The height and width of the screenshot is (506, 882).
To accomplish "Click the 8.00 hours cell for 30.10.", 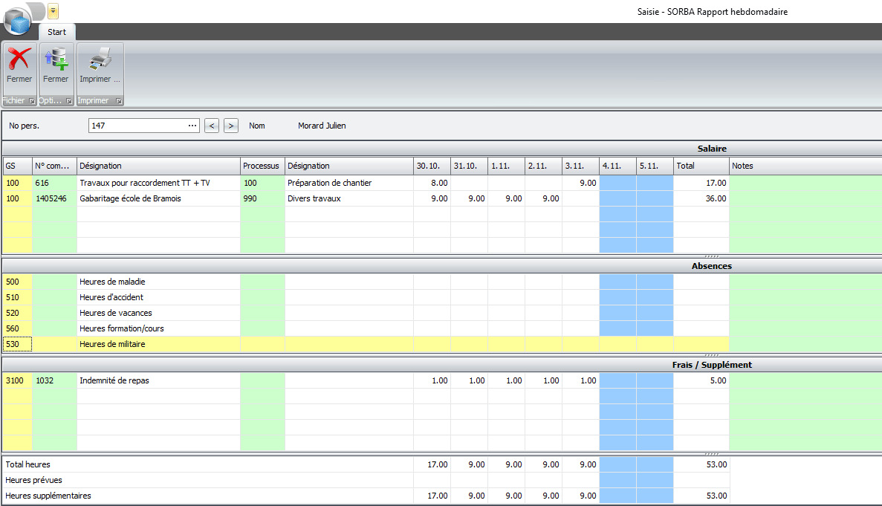I will coord(432,183).
